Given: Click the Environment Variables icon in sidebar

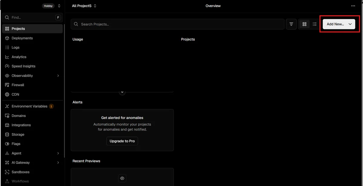Looking at the screenshot, I should pos(7,106).
